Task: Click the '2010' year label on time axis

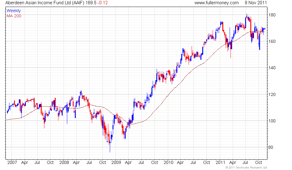Action: [168, 163]
